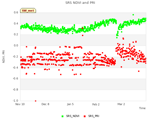Click the Dec 8 x-axis tick label

(x=45, y=104)
